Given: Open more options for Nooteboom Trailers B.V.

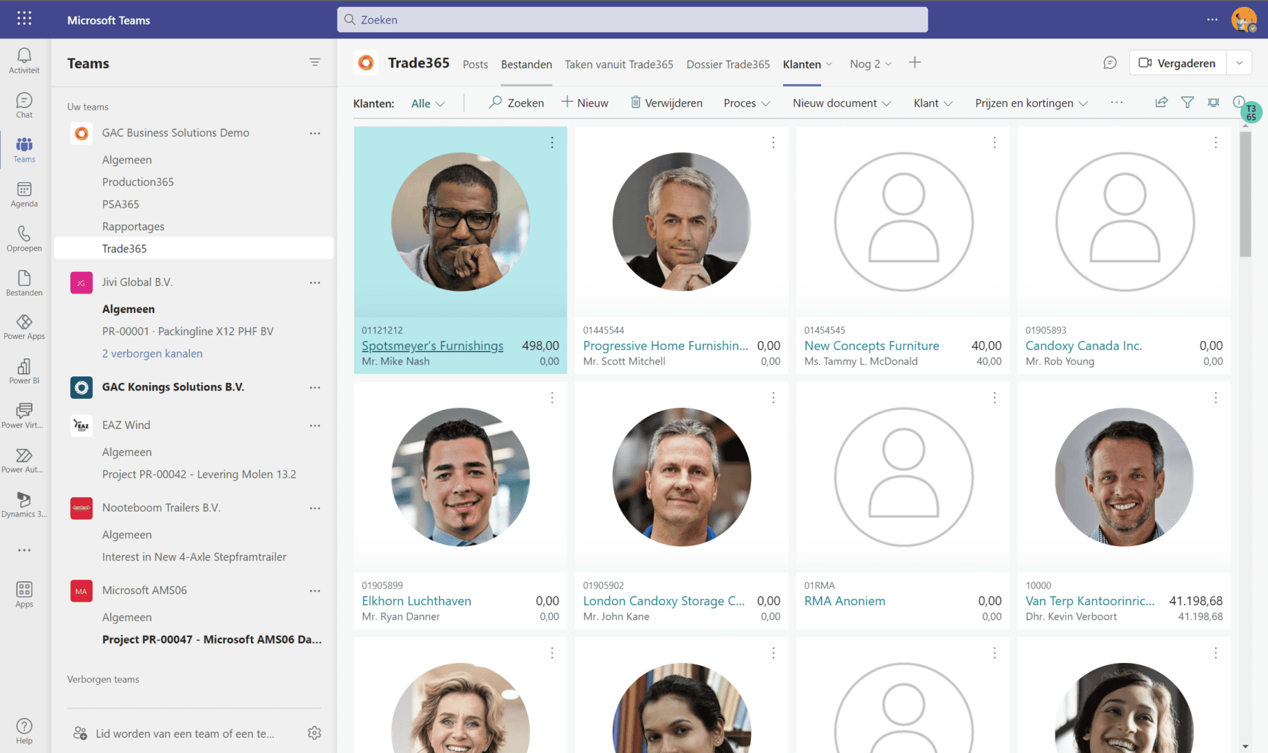Looking at the screenshot, I should (x=315, y=508).
